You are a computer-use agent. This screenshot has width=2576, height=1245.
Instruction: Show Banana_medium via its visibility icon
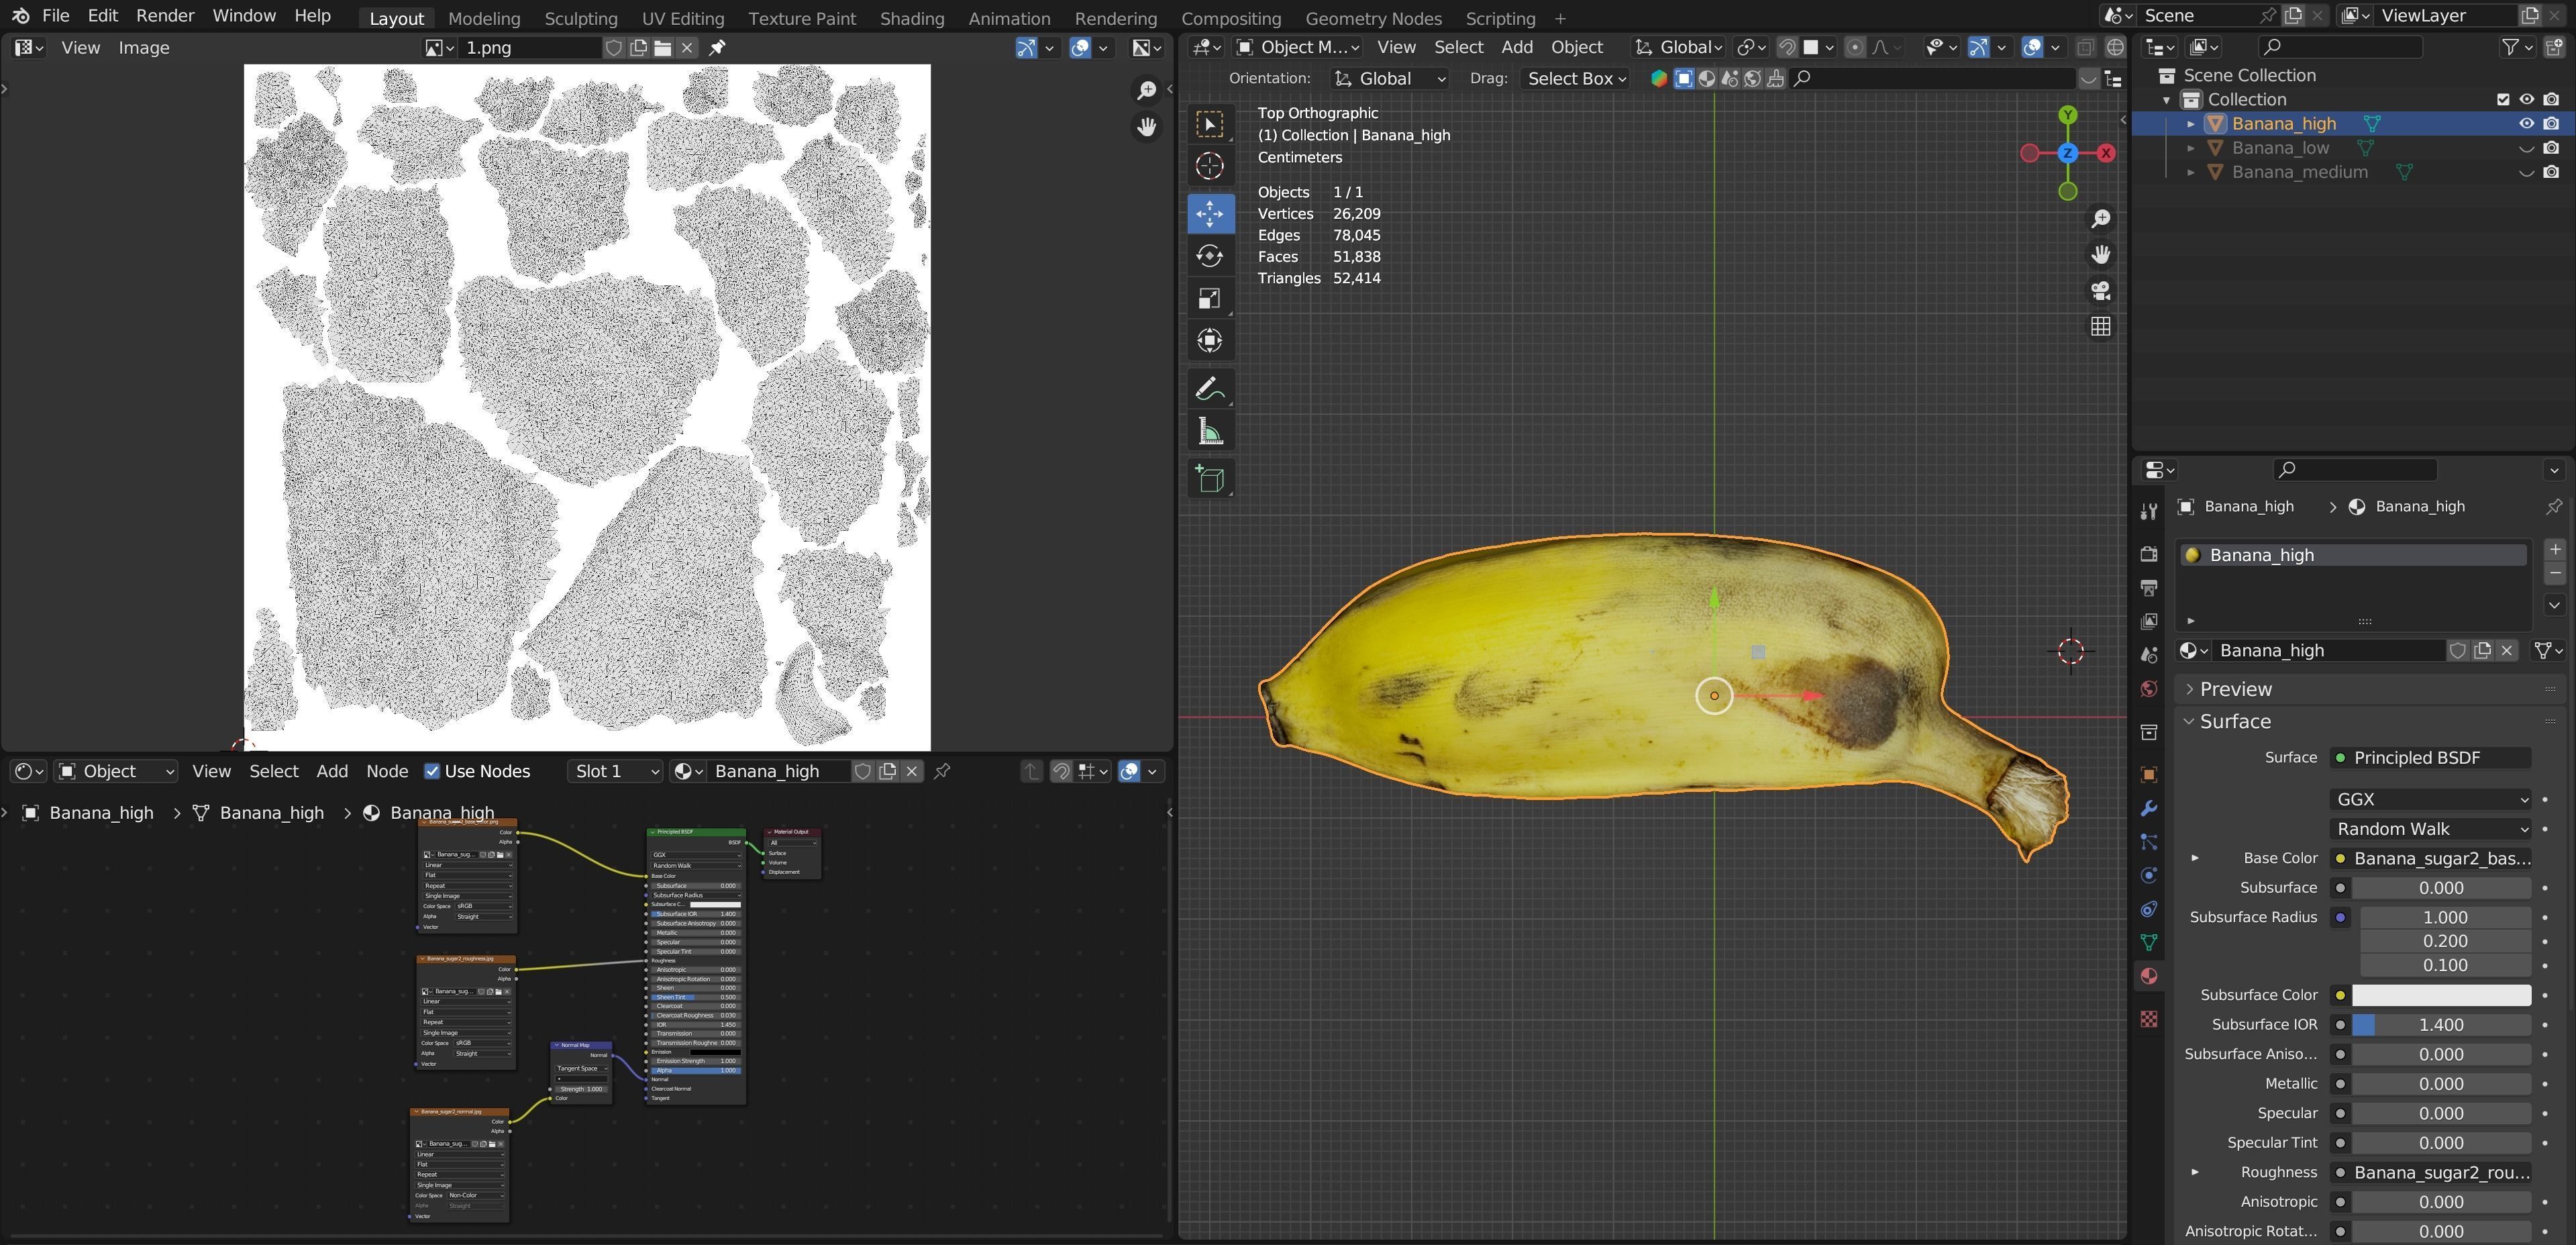[x=2526, y=172]
